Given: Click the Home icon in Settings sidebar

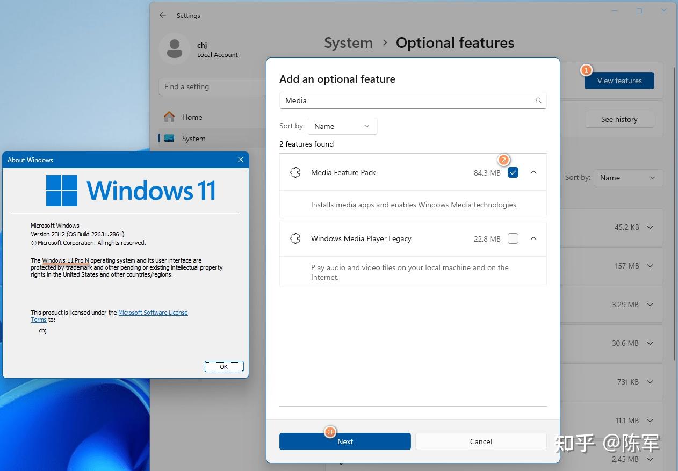Looking at the screenshot, I should coord(169,117).
